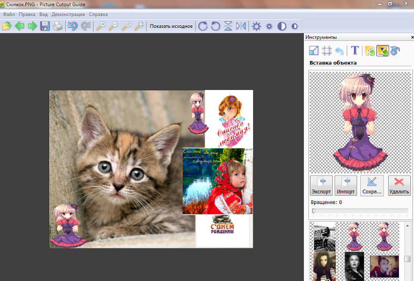Image resolution: width=414 pixels, height=281 pixels.
Task: Select the paste image tool icon
Action: pyautogui.click(x=369, y=51)
